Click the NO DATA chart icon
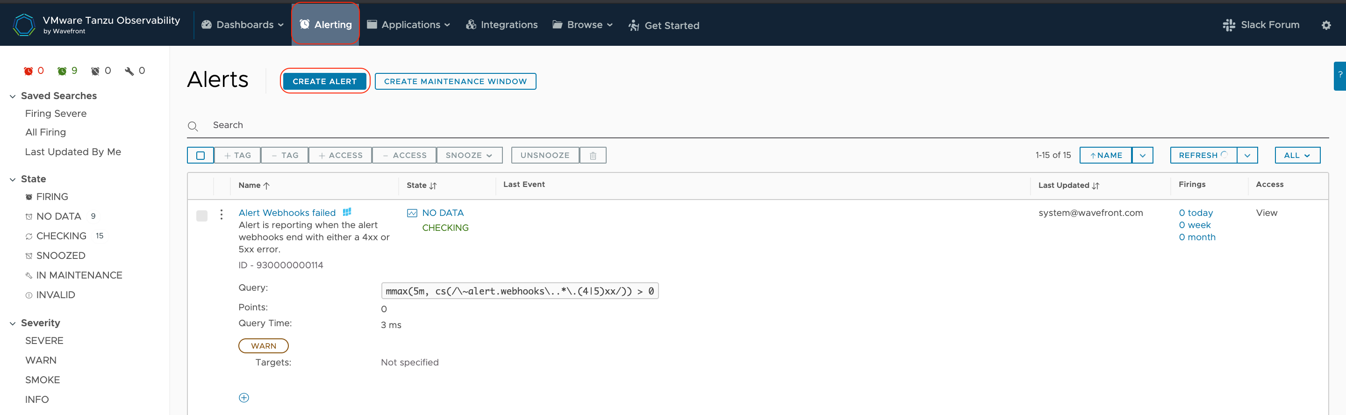 pos(412,213)
